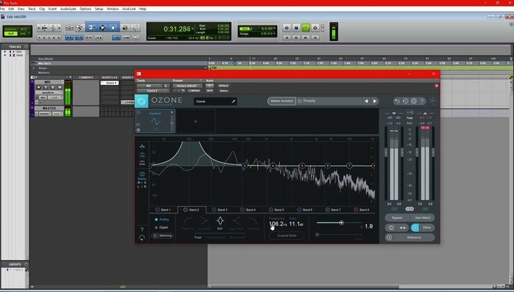Open the Track menu
This screenshot has height=292, width=514.
tap(32, 9)
